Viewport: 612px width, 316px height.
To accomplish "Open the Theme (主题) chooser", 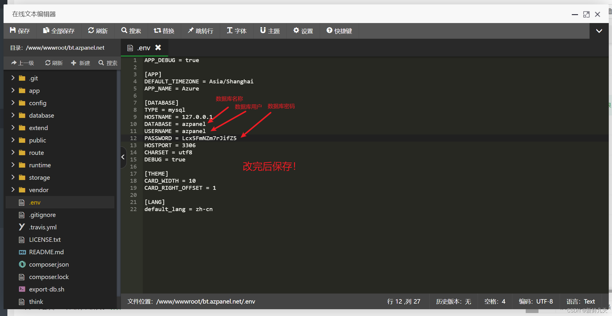I will (270, 31).
